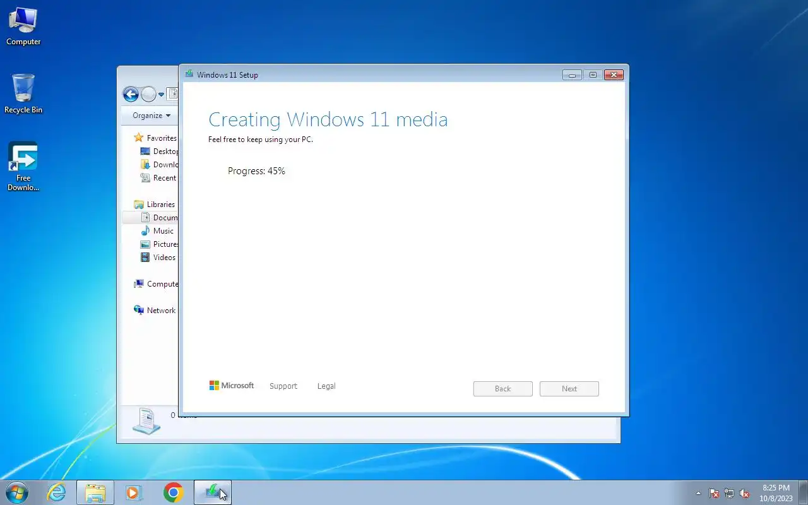Maximize the Windows 11 Setup window

(x=593, y=74)
